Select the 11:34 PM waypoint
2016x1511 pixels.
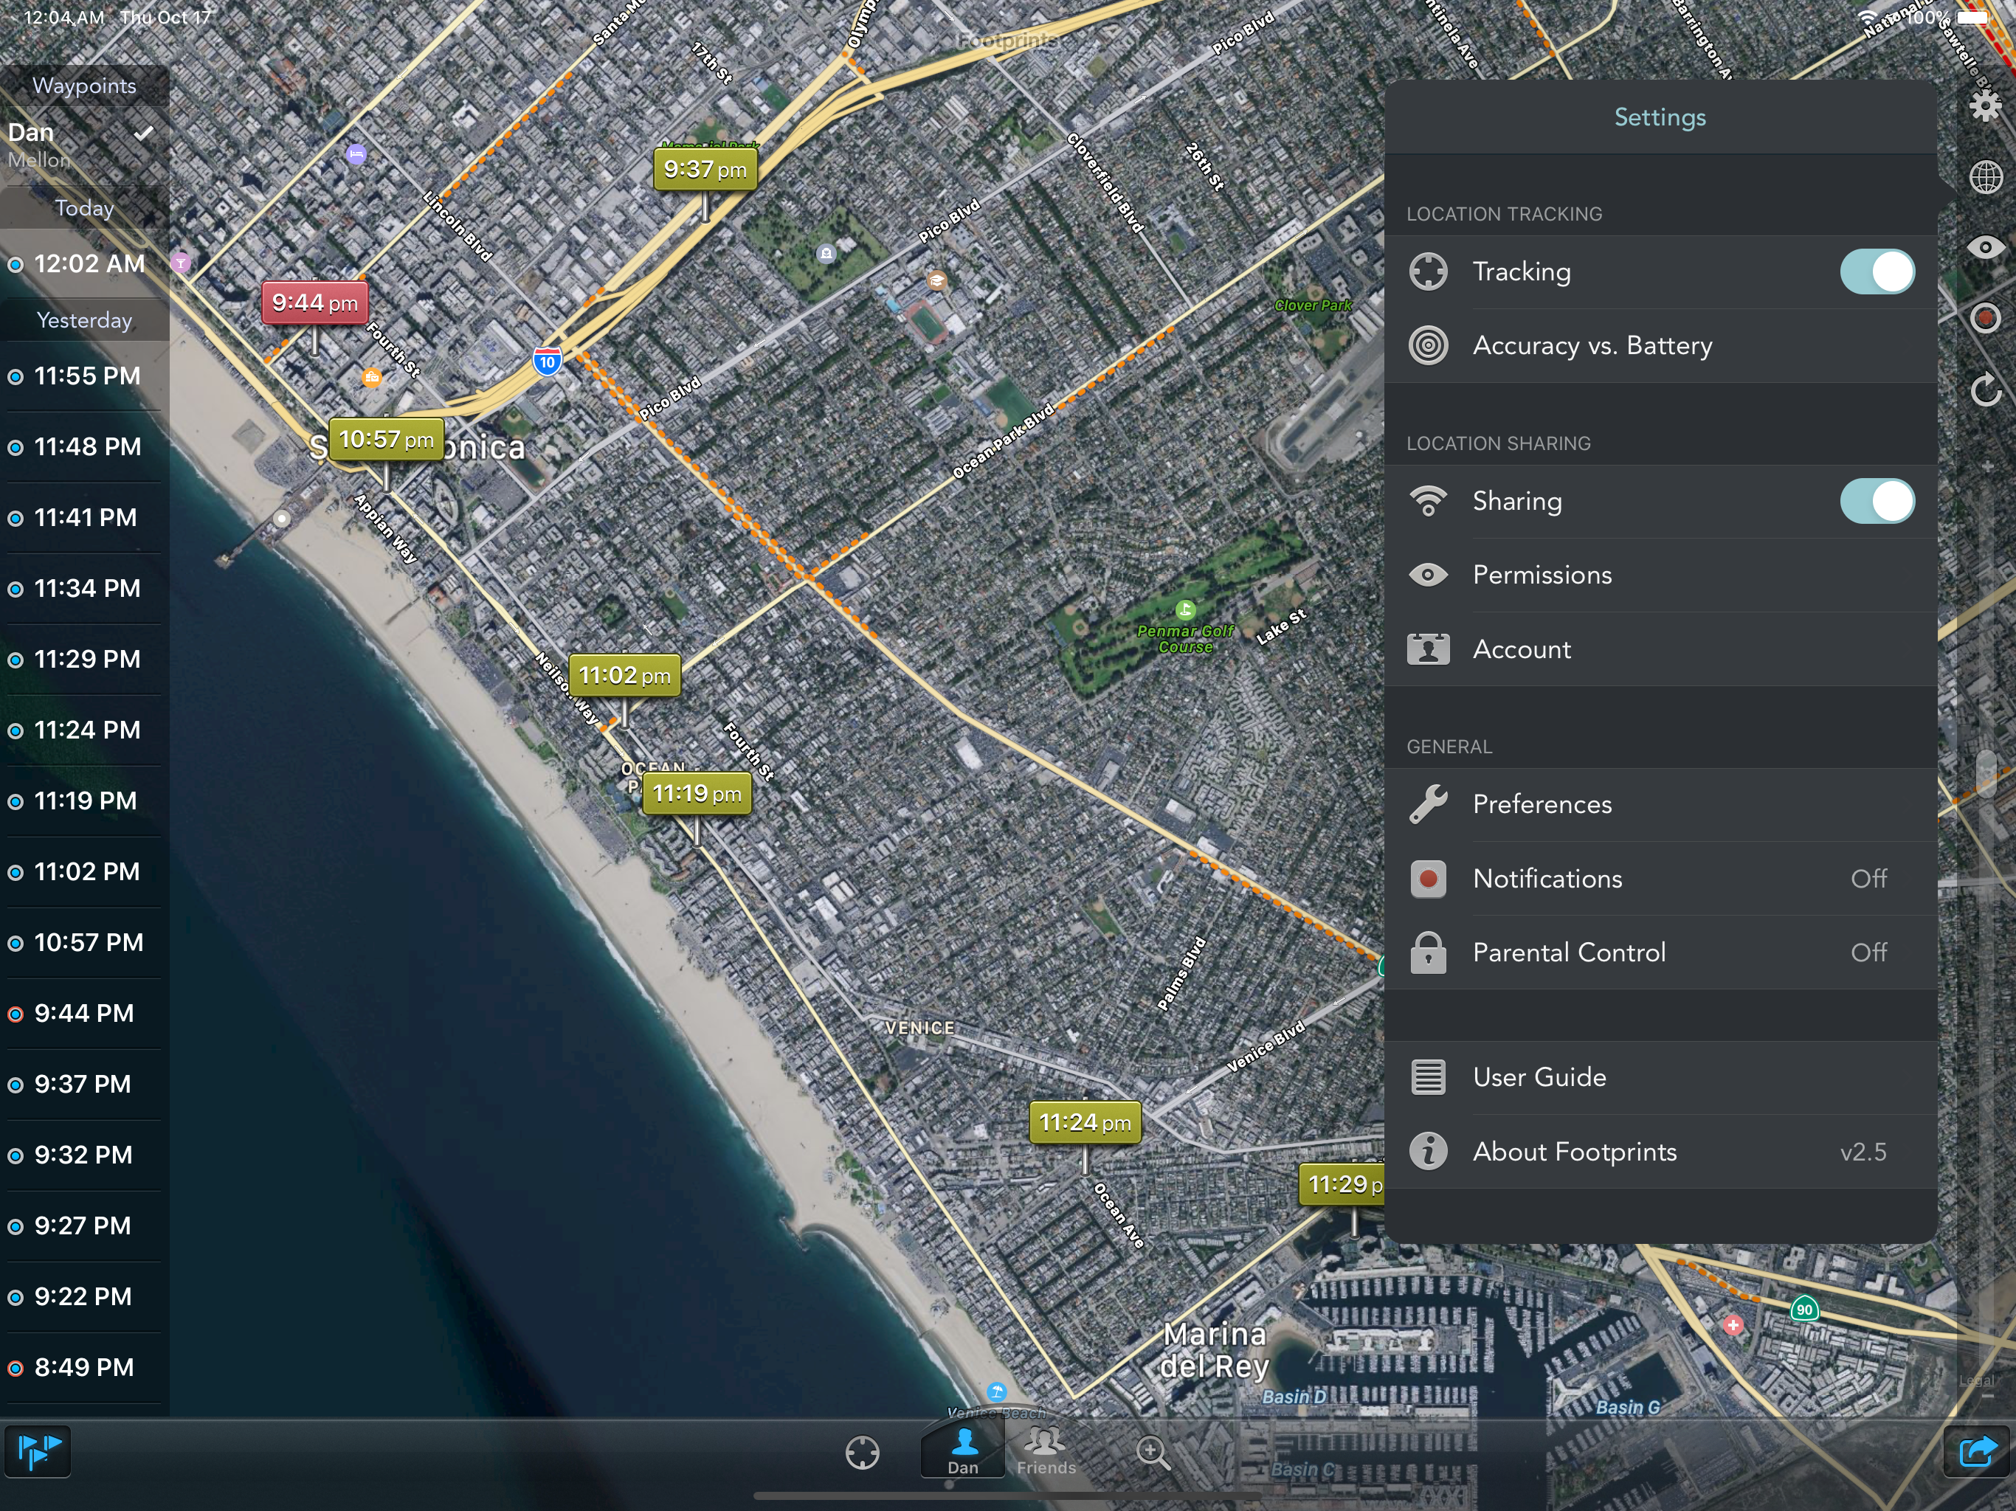(x=85, y=589)
